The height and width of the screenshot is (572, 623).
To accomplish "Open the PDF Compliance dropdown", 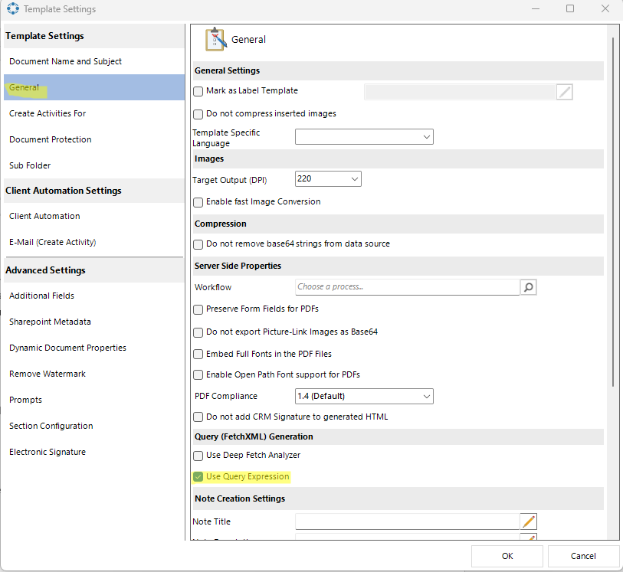I will (x=364, y=397).
